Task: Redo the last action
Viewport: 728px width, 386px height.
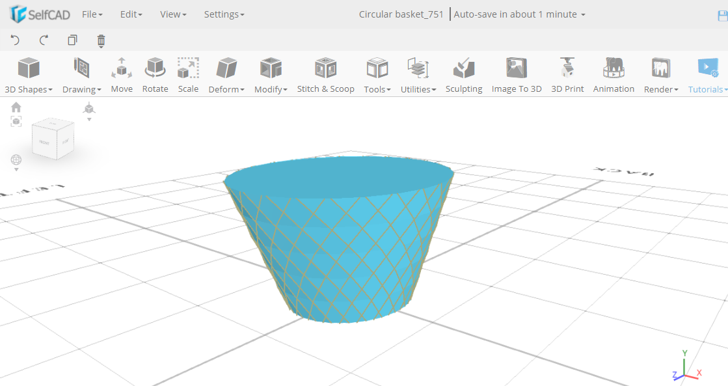Action: click(x=44, y=40)
